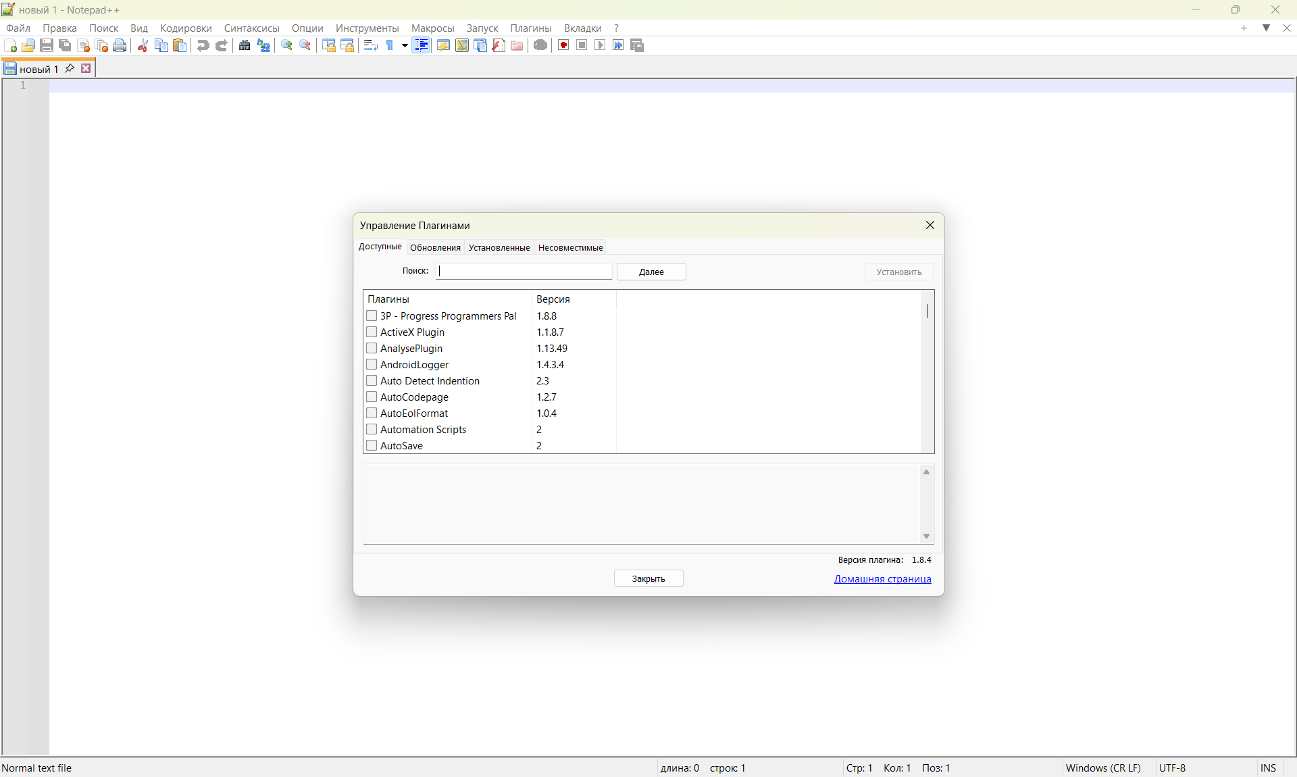Start macro recording with the red icon
Image resolution: width=1297 pixels, height=777 pixels.
pos(563,45)
